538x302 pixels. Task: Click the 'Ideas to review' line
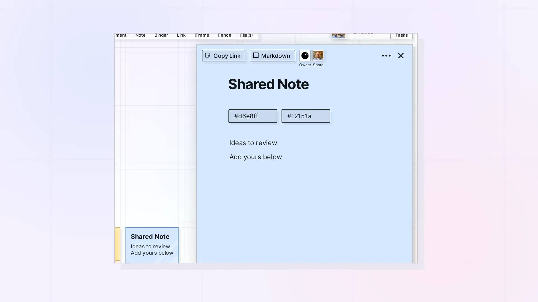253,143
